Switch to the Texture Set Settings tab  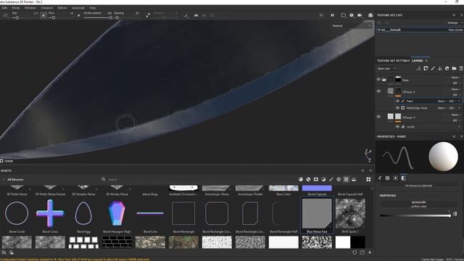tap(393, 61)
